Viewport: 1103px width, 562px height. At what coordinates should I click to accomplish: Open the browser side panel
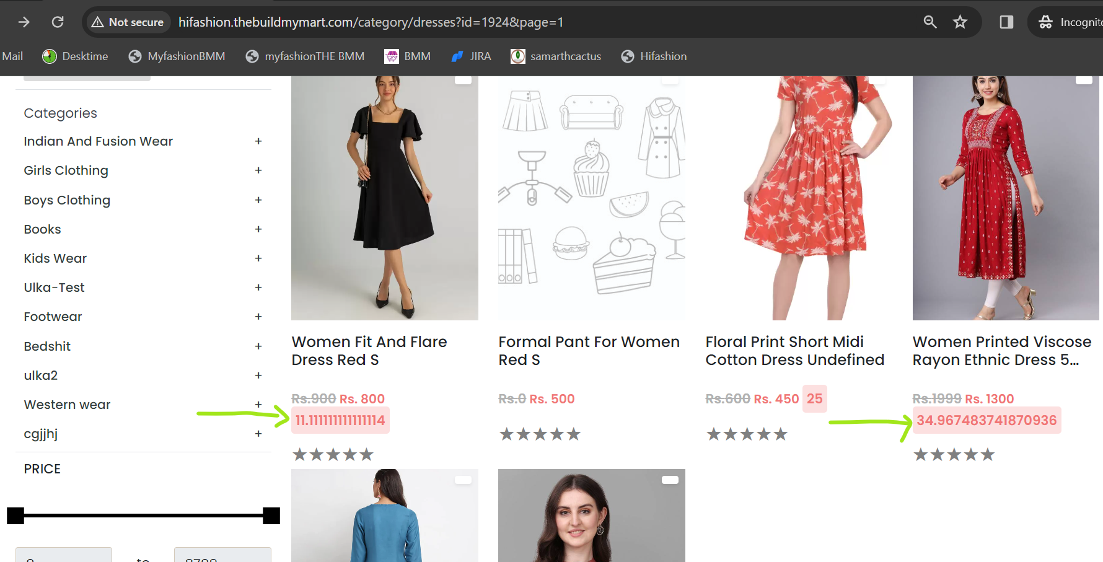1006,22
